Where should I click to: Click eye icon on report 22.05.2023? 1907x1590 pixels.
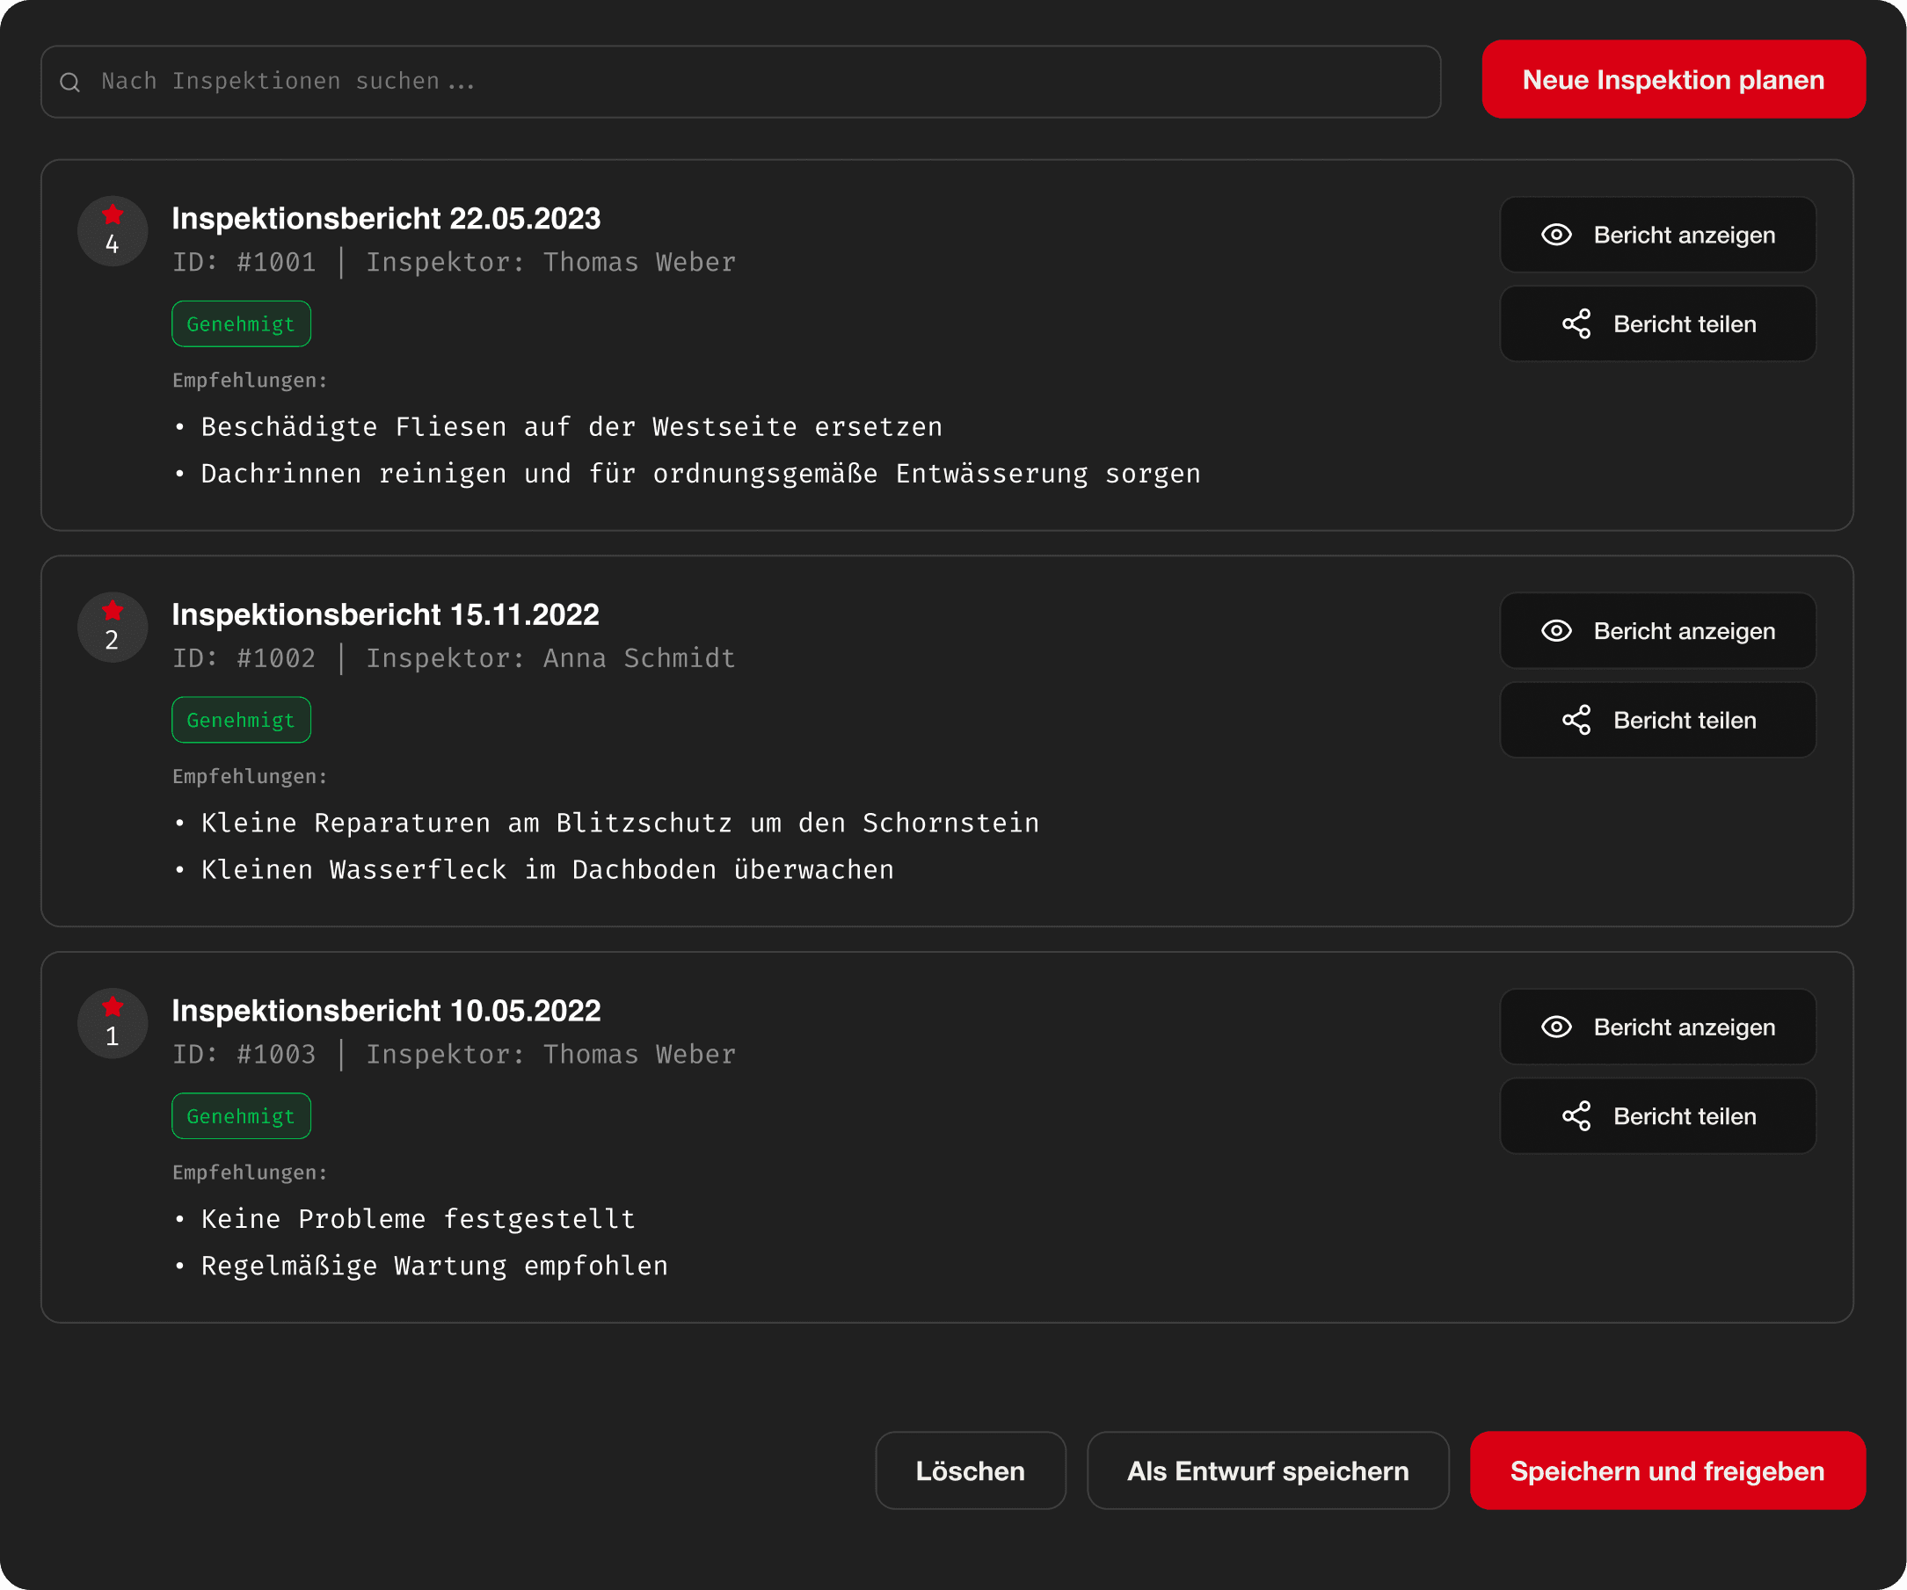1555,236
